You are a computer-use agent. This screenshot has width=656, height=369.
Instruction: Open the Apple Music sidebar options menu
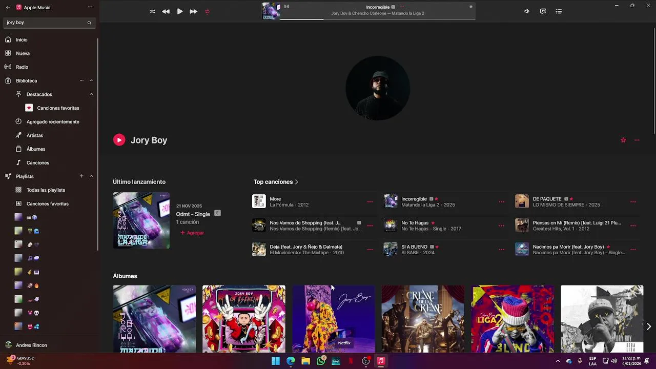tap(90, 7)
